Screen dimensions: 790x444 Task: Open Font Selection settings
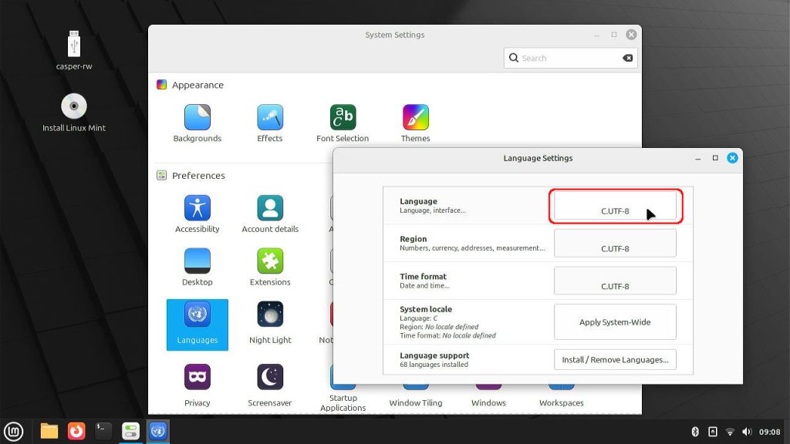(x=343, y=118)
